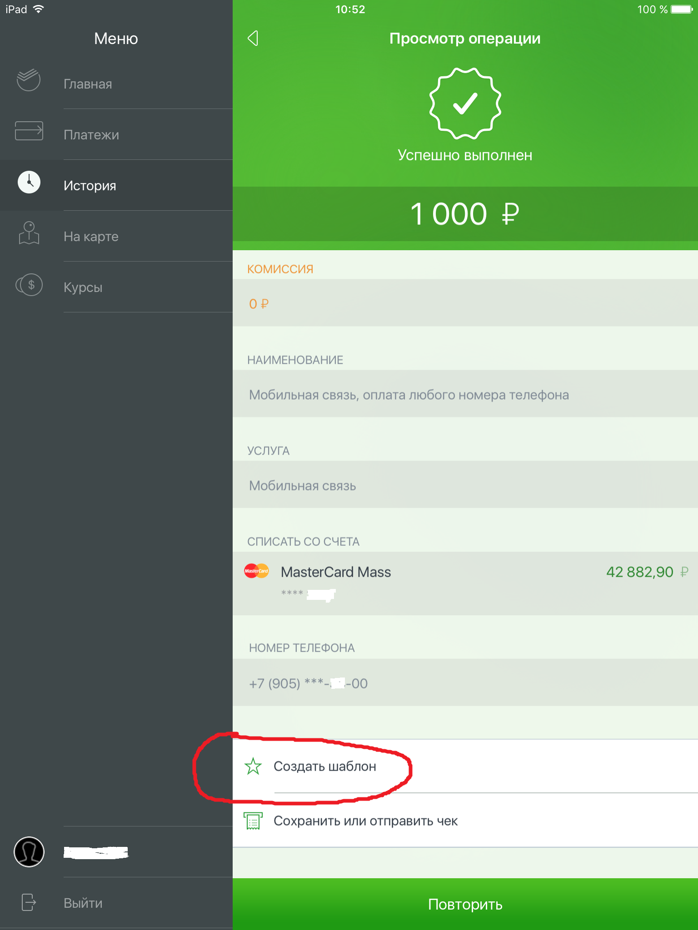Click the СПИСАТЬ СО СЧЕТА label
Image resolution: width=698 pixels, height=930 pixels.
pos(304,542)
